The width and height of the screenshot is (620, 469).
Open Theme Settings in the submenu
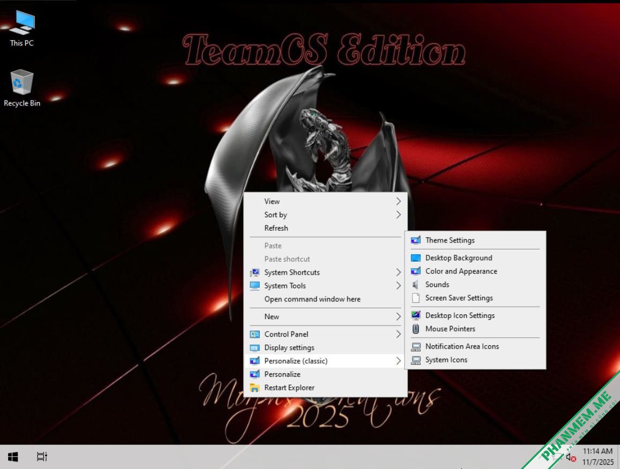tap(475, 240)
